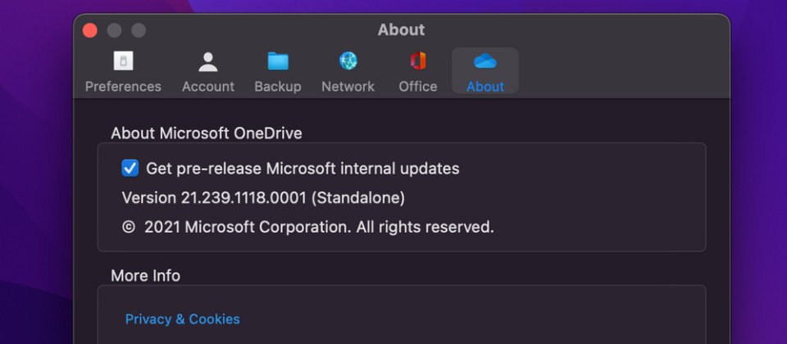The height and width of the screenshot is (344, 787).
Task: Click the grayed-out zoom window button
Action: (139, 30)
